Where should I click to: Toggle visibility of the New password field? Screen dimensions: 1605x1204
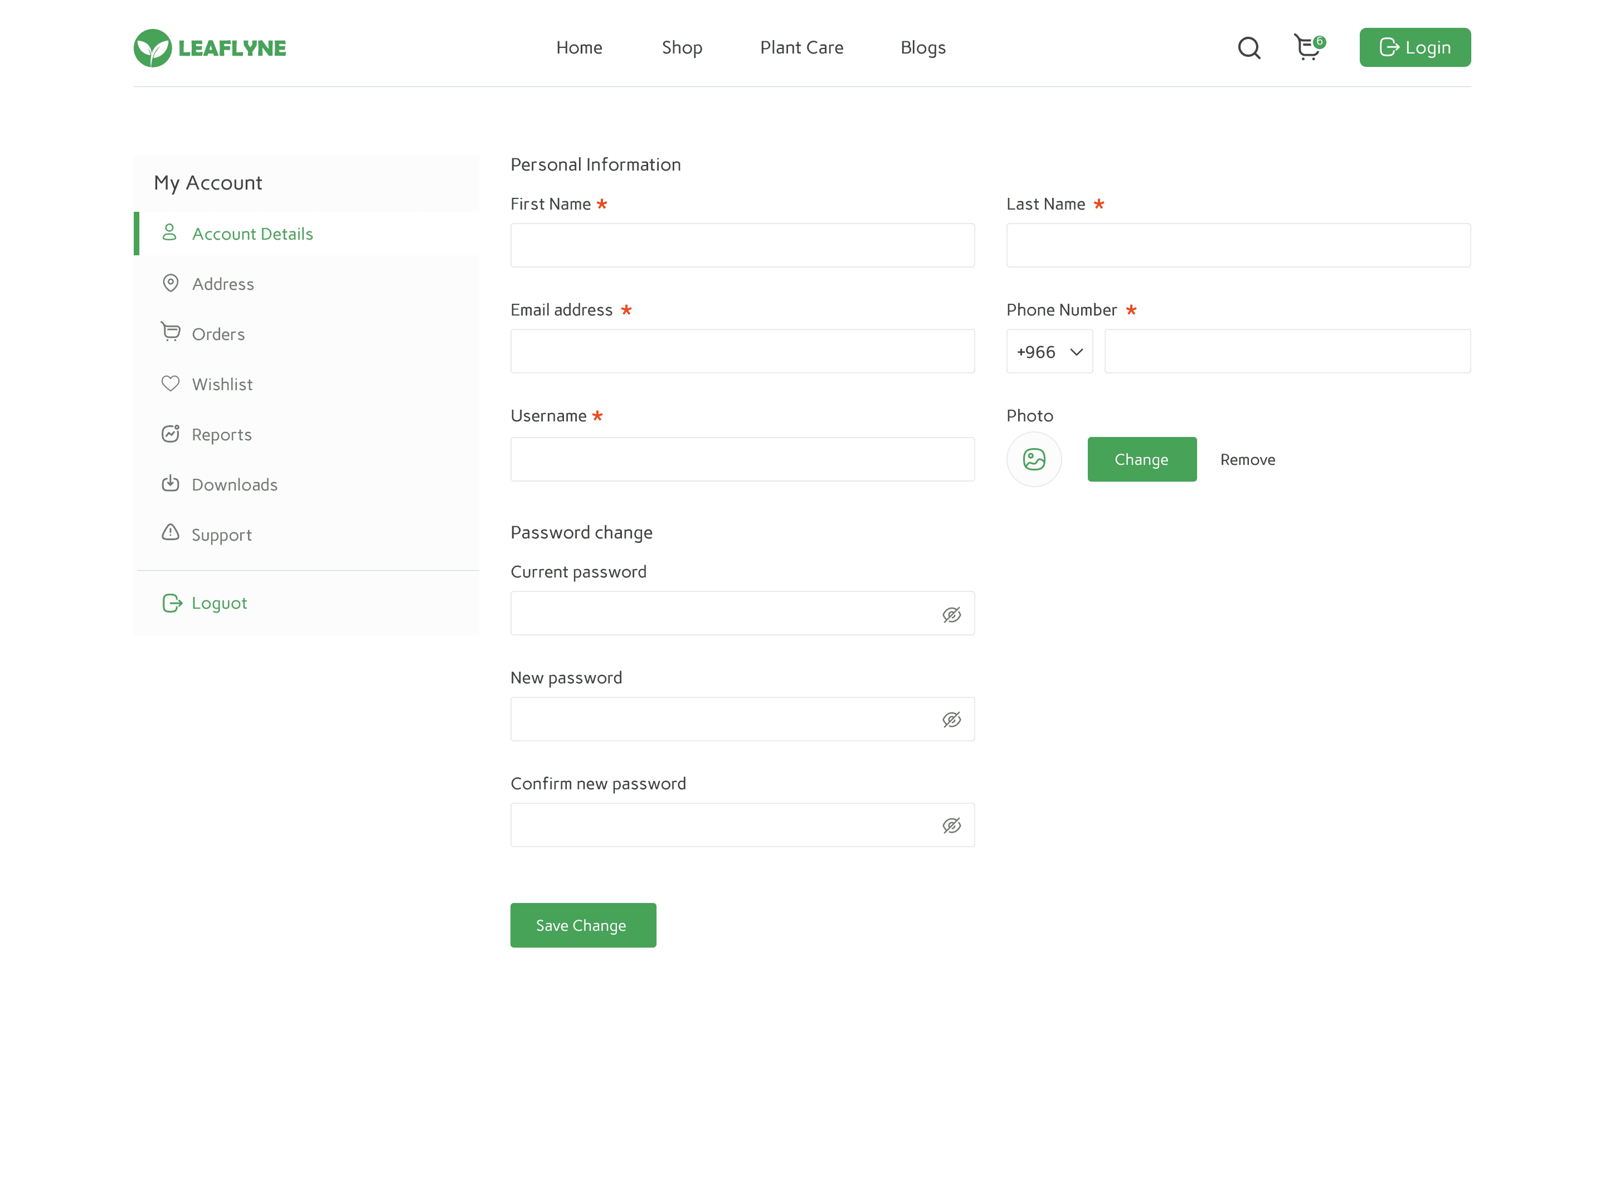point(951,719)
